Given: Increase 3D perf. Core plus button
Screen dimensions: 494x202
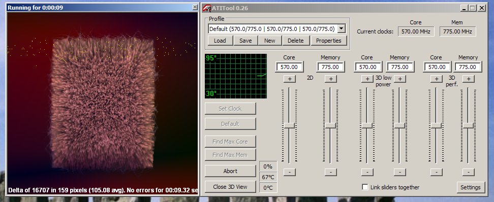Looking at the screenshot, I should [436, 79].
